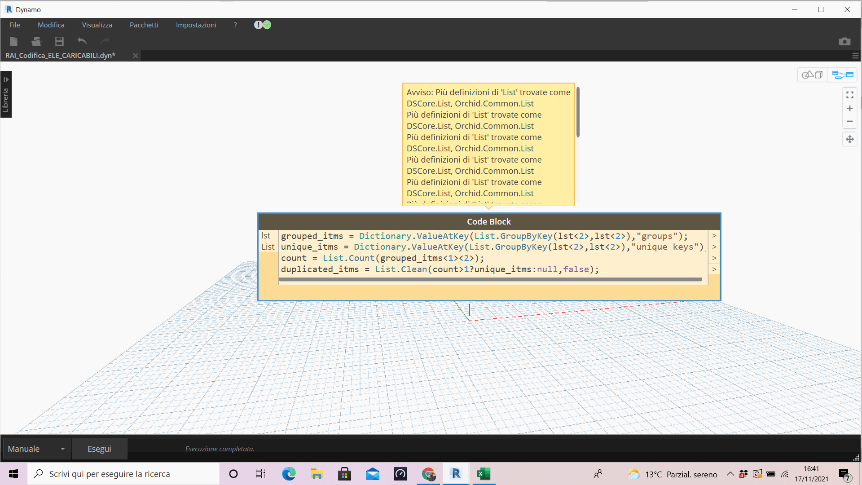Zoom to fit the workspace

[850, 95]
